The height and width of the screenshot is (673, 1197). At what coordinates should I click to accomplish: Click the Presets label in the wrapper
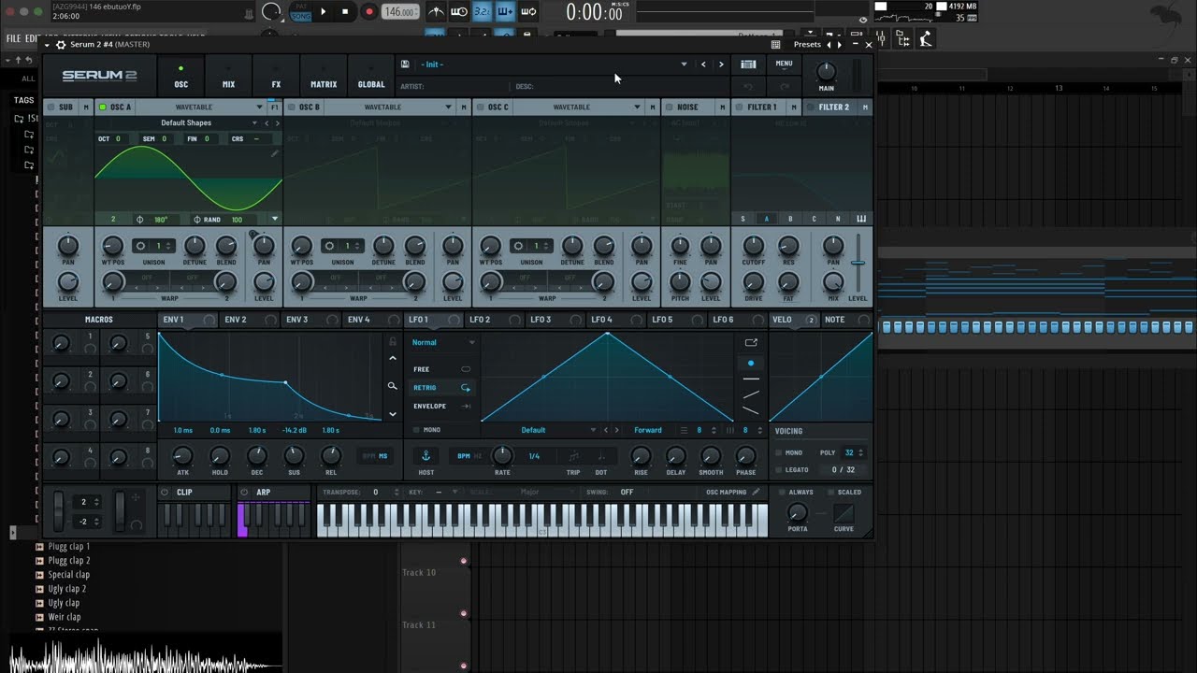tap(807, 44)
